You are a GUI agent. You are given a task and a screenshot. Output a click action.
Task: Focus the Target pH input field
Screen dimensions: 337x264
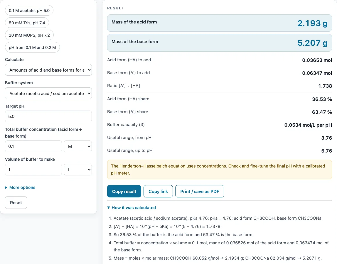click(48, 116)
